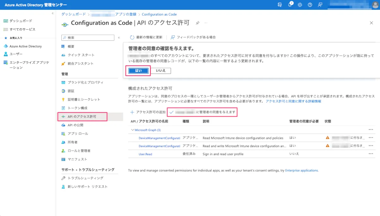The height and width of the screenshot is (216, 380).
Task: Pin the Configuration as Code blade
Action: tap(198, 23)
